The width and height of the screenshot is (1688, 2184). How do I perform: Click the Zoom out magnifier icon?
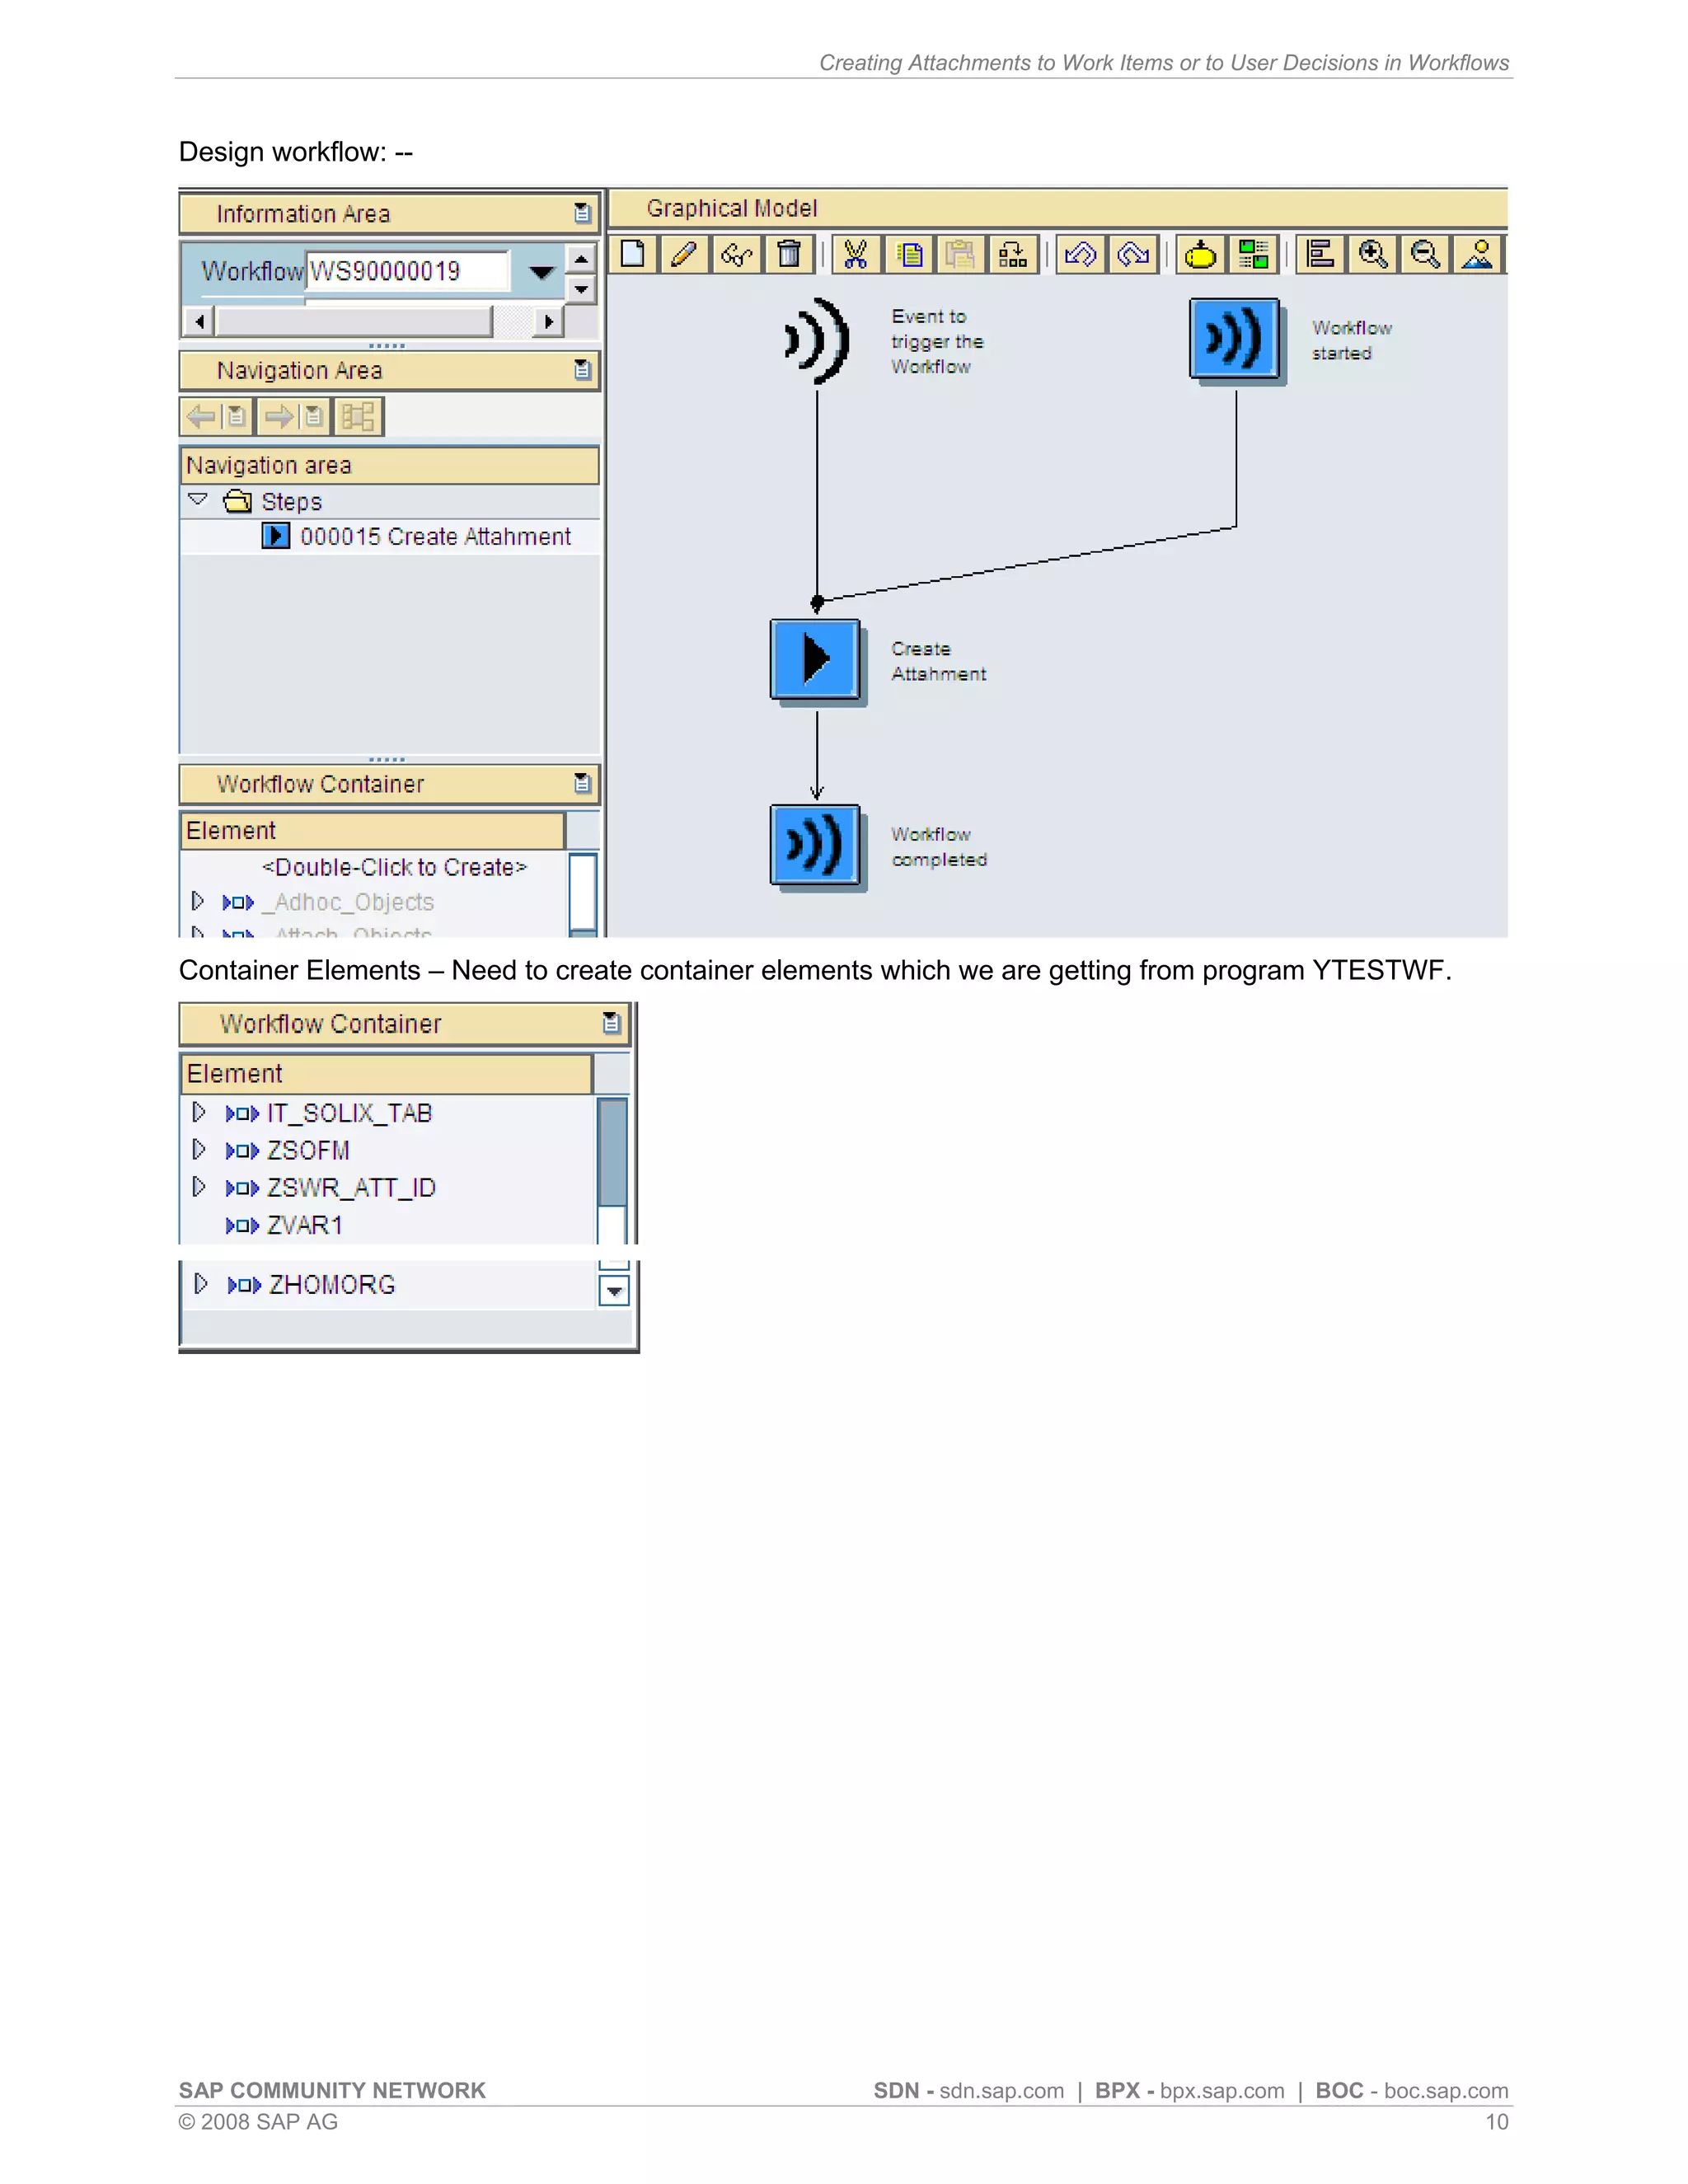coord(1425,255)
